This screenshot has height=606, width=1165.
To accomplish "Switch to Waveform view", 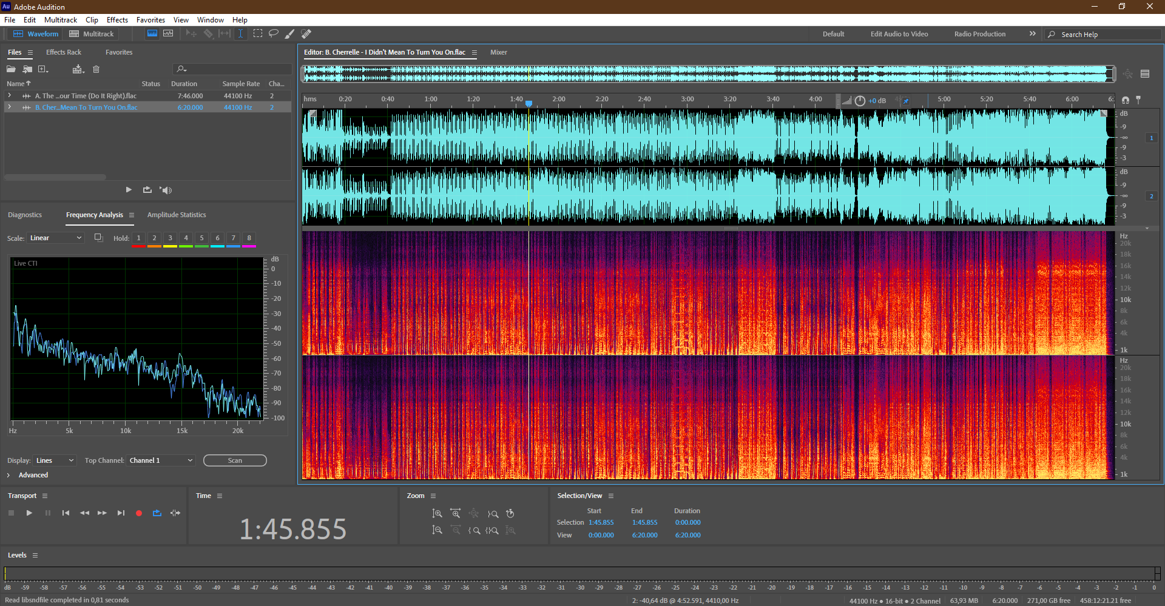I will coord(36,34).
